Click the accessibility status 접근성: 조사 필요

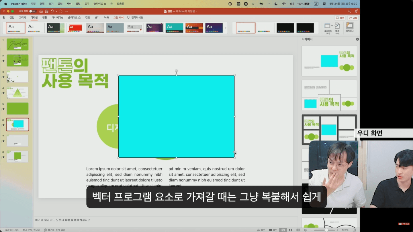point(54,230)
